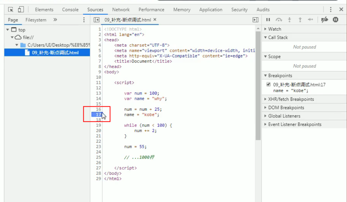Select the Page navigator tab
This screenshot has width=347, height=202.
[x=13, y=20]
